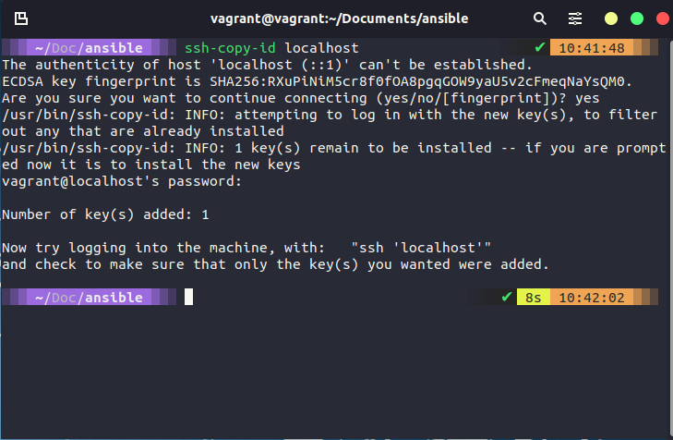Click the first ~/Doc/ansible prompt segment

click(89, 48)
